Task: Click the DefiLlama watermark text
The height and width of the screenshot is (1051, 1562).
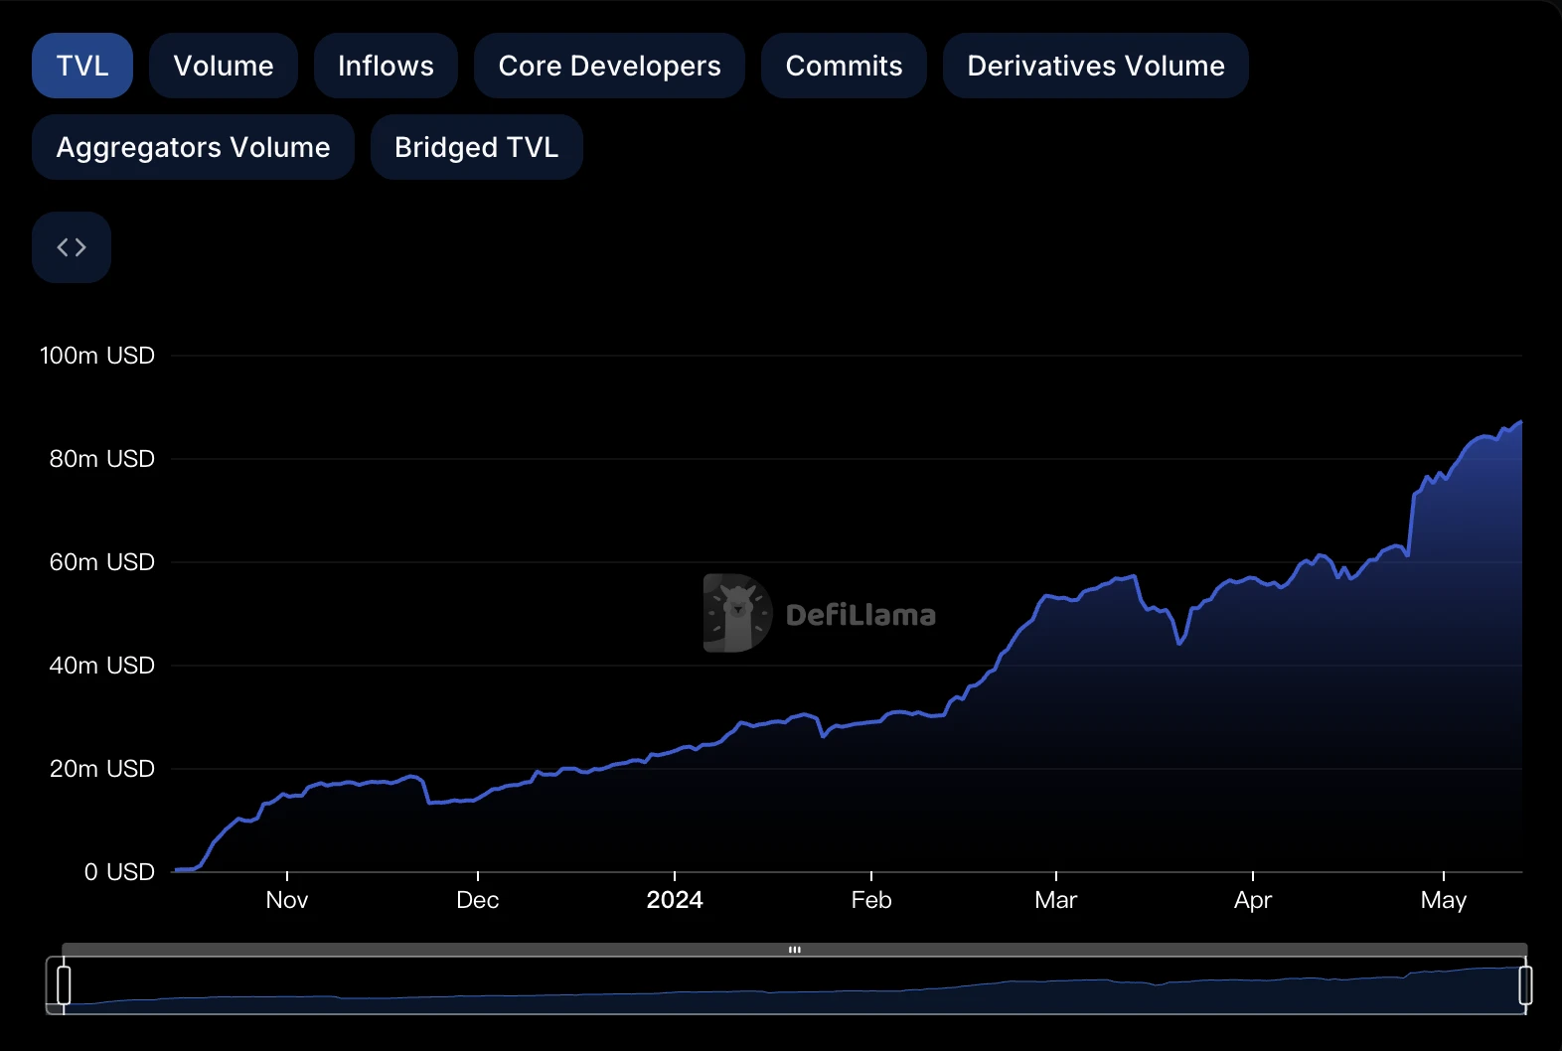Action: tap(860, 615)
